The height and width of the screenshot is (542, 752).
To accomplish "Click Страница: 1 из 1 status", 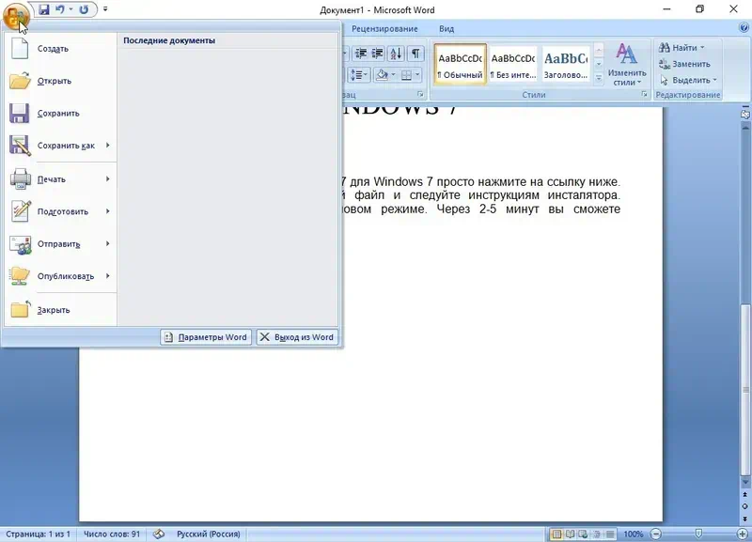I will [x=38, y=534].
